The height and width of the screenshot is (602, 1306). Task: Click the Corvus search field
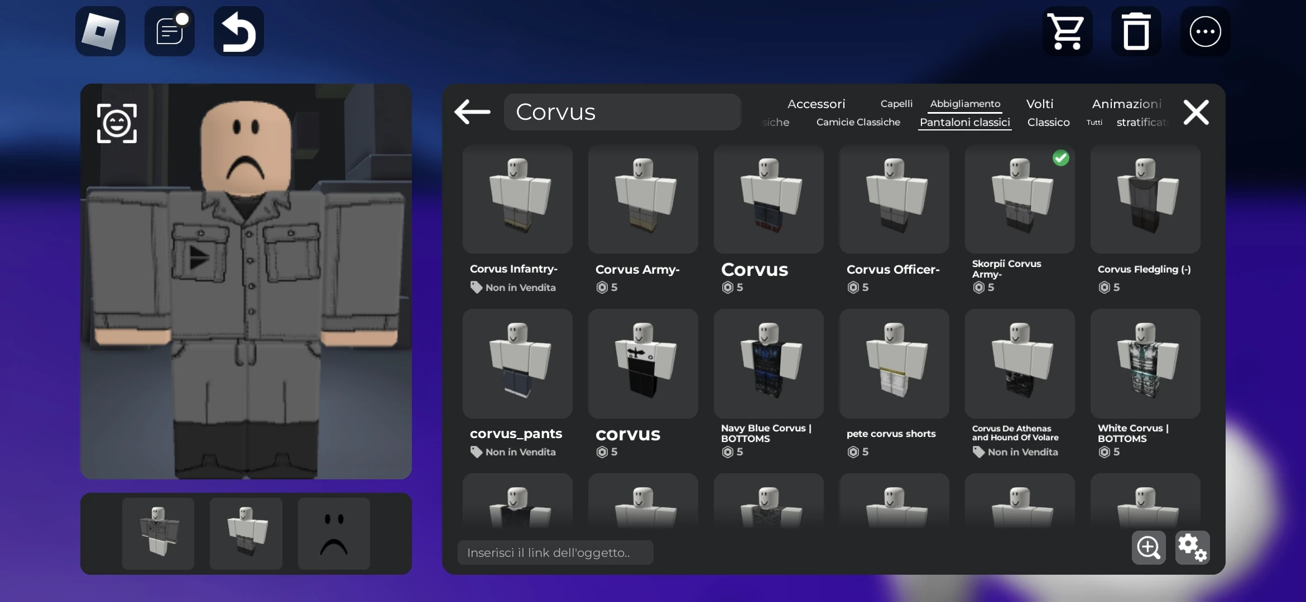point(622,112)
